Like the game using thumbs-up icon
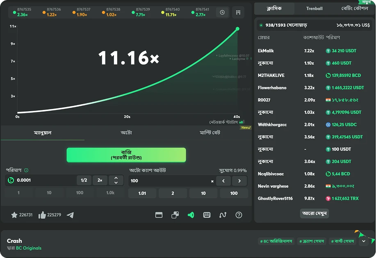 (42, 215)
